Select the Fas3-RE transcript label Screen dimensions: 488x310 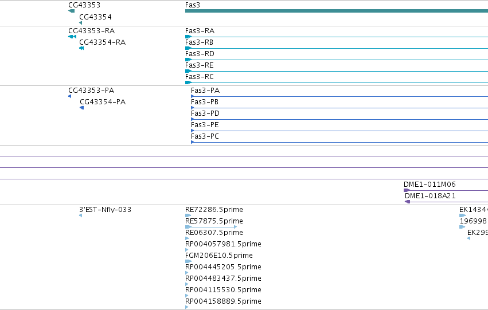coord(200,65)
